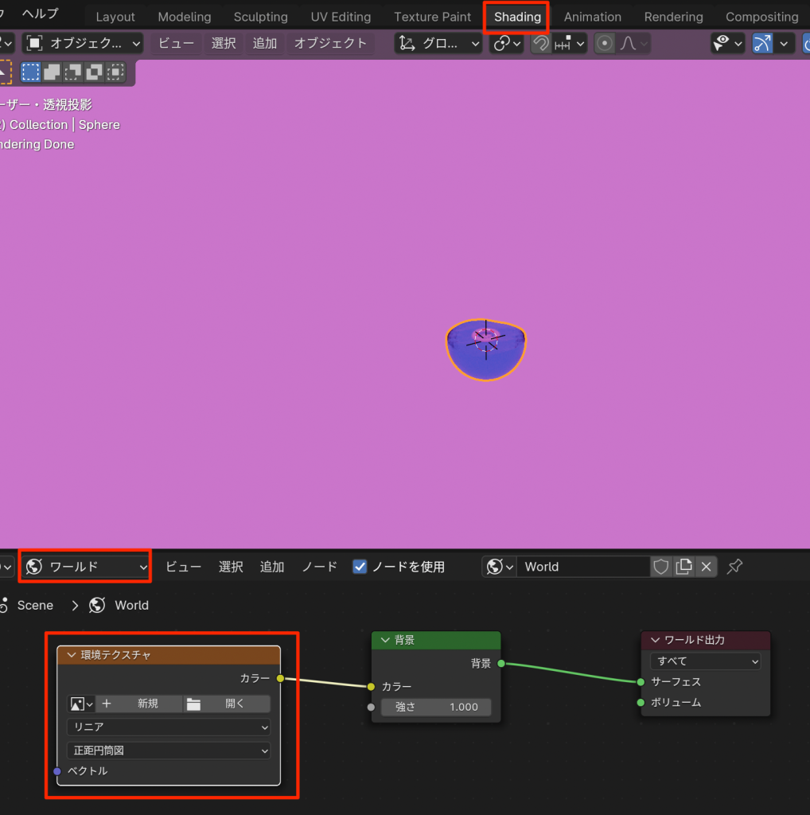Click the duplicate World datablock icon
The image size is (810, 815).
683,567
